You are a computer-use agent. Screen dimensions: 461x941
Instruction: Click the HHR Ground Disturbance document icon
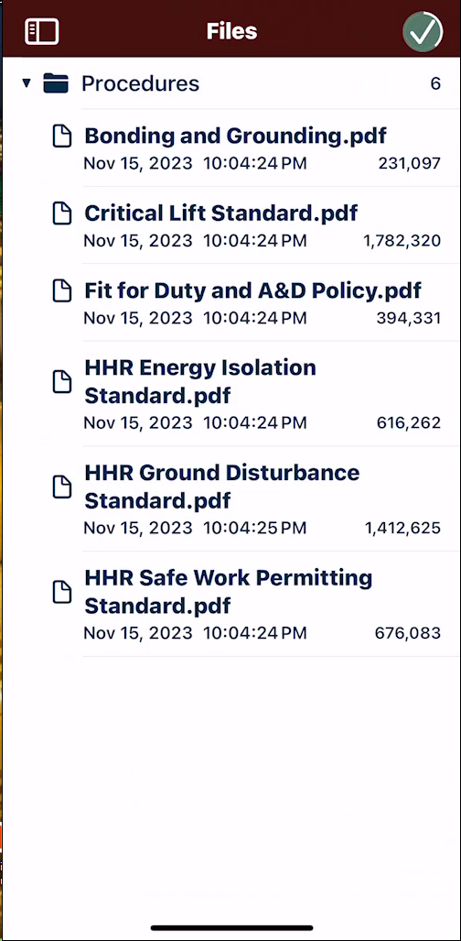[x=62, y=487]
